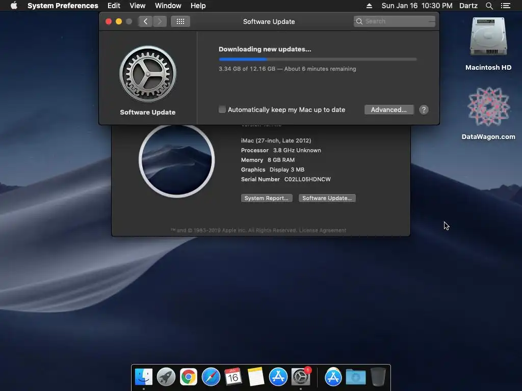522x391 pixels.
Task: Launch Google Chrome from the Dock
Action: click(x=189, y=377)
